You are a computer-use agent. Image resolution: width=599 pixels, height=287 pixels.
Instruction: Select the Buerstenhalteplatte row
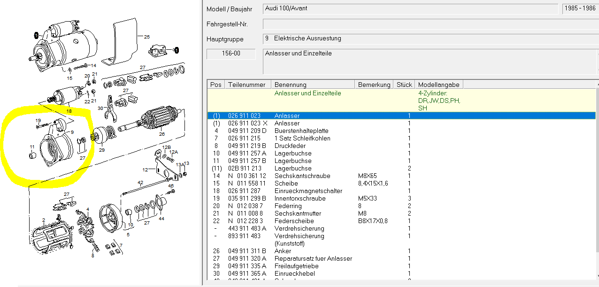point(307,131)
